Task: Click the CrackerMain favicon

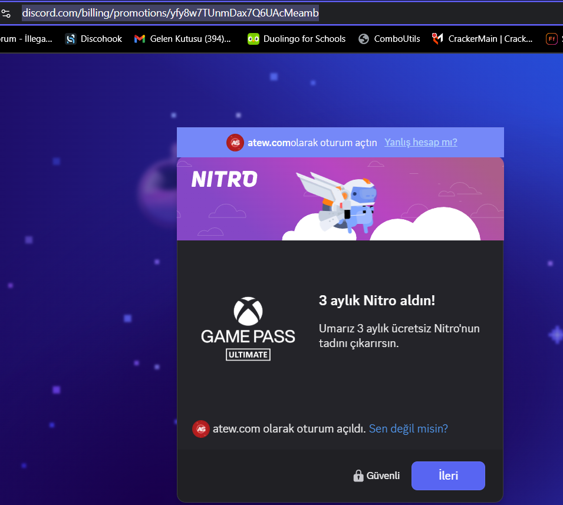Action: pyautogui.click(x=437, y=39)
